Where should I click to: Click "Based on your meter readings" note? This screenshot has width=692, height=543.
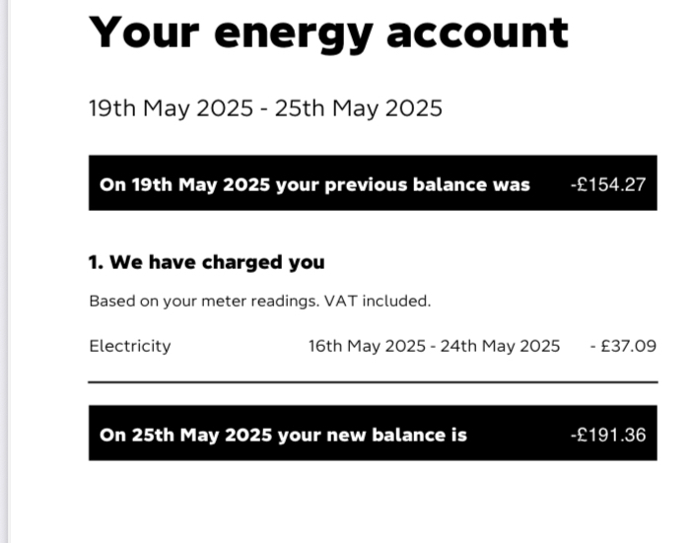pos(203,302)
